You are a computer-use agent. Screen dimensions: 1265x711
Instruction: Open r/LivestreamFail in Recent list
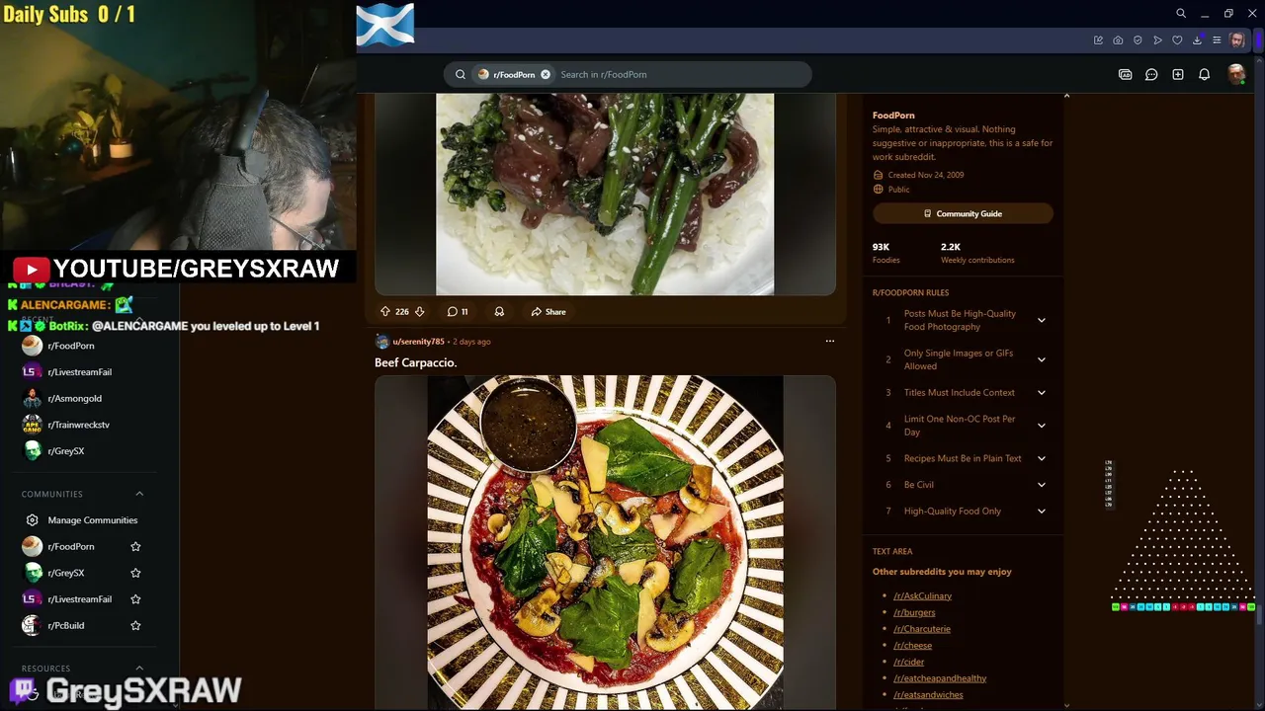(x=79, y=372)
